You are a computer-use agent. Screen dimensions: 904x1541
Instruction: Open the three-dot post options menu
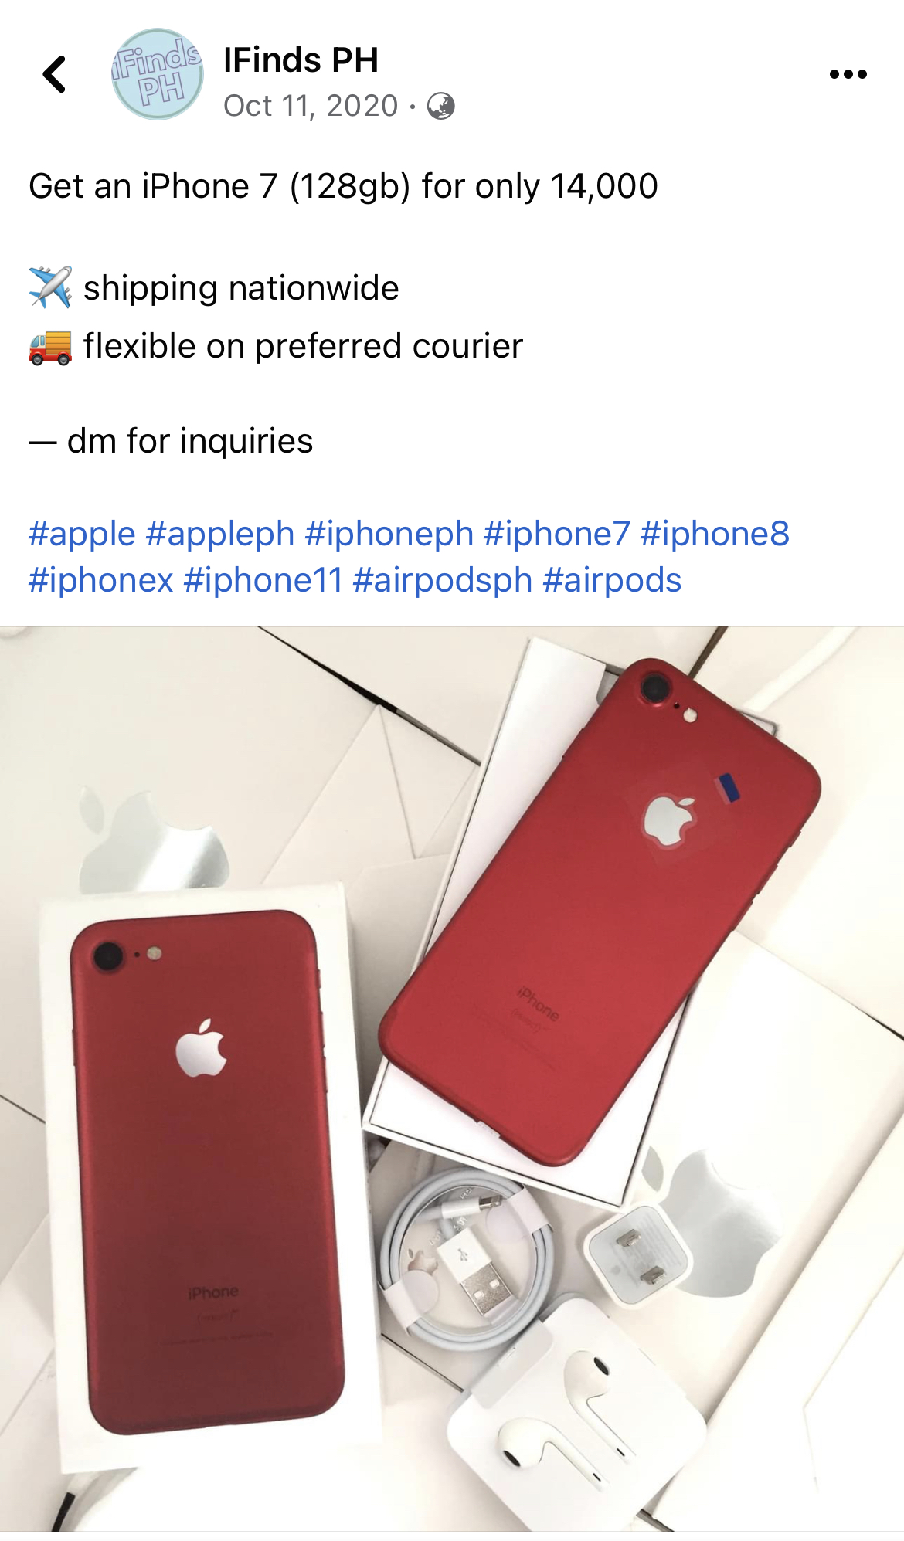click(x=848, y=75)
